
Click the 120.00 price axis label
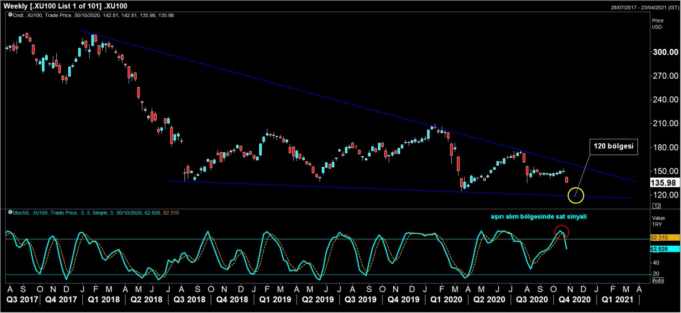[665, 195]
